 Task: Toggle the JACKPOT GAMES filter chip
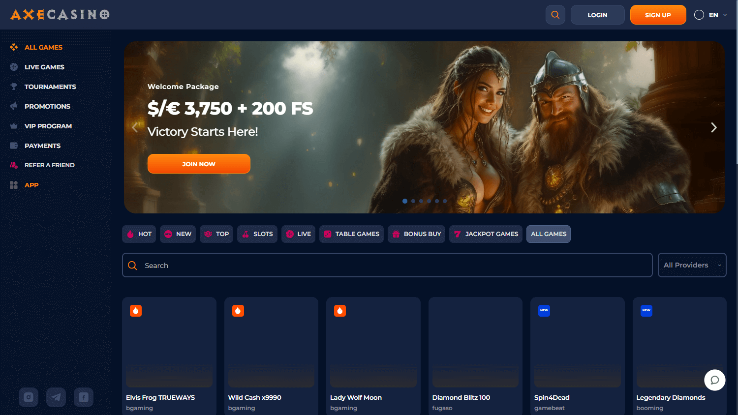pos(486,234)
